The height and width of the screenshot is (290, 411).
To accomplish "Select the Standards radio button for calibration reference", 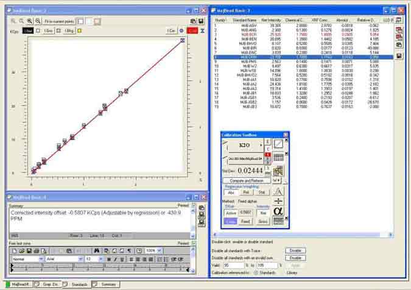I will (256, 272).
